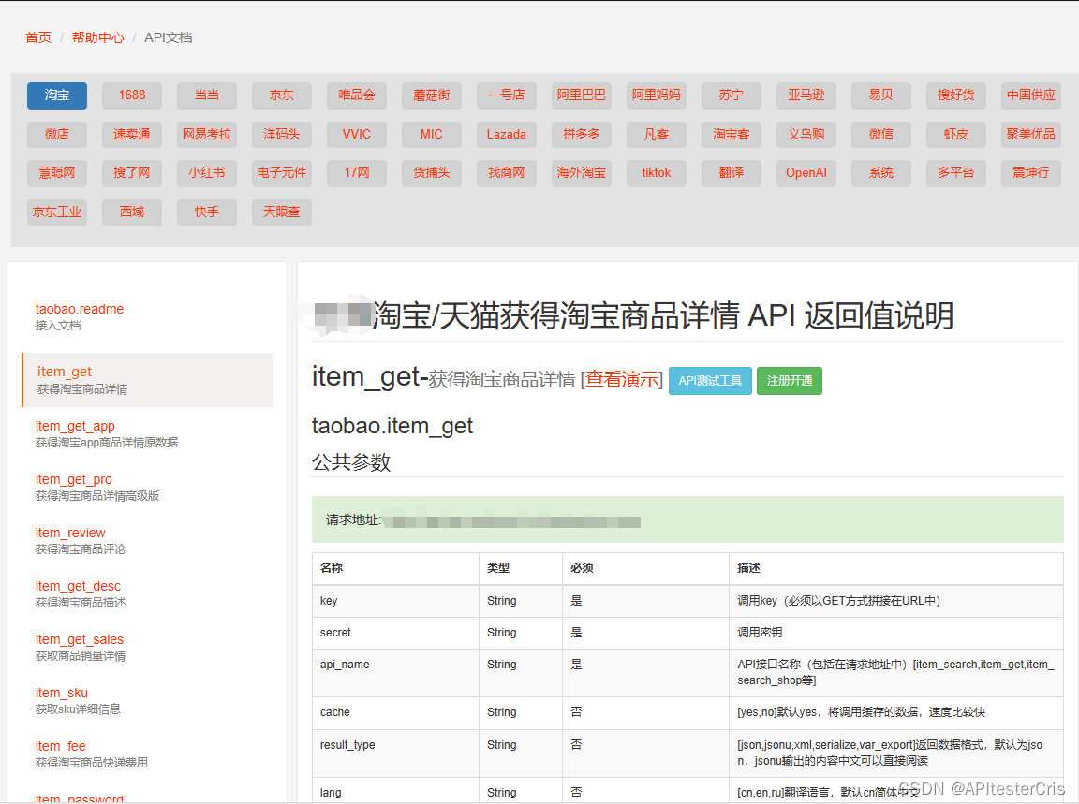Click the Lazada platform button
The image size is (1079, 804).
(507, 135)
